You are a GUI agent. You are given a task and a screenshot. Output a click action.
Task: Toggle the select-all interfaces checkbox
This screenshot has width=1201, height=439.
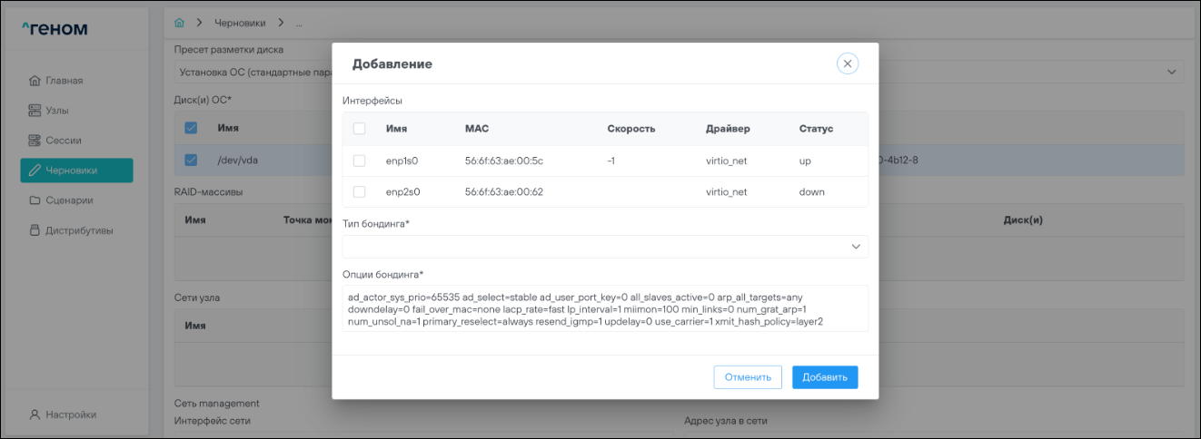pyautogui.click(x=359, y=129)
